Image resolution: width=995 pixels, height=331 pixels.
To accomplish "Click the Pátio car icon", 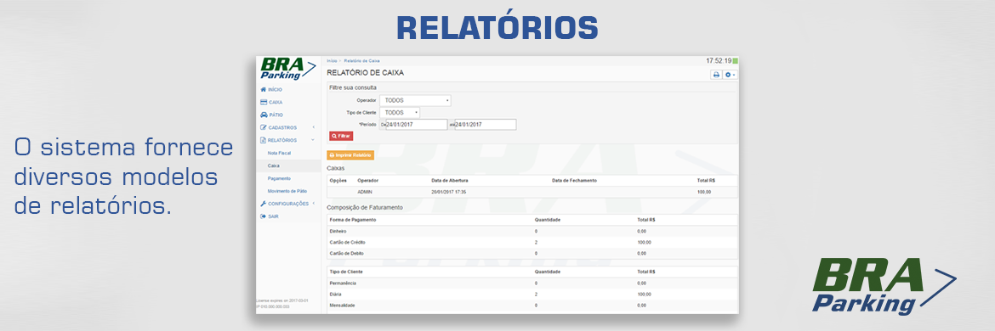I will (264, 115).
